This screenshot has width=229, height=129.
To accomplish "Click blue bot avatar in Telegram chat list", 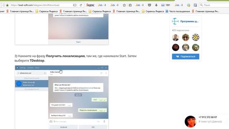I will (x=19, y=83).
